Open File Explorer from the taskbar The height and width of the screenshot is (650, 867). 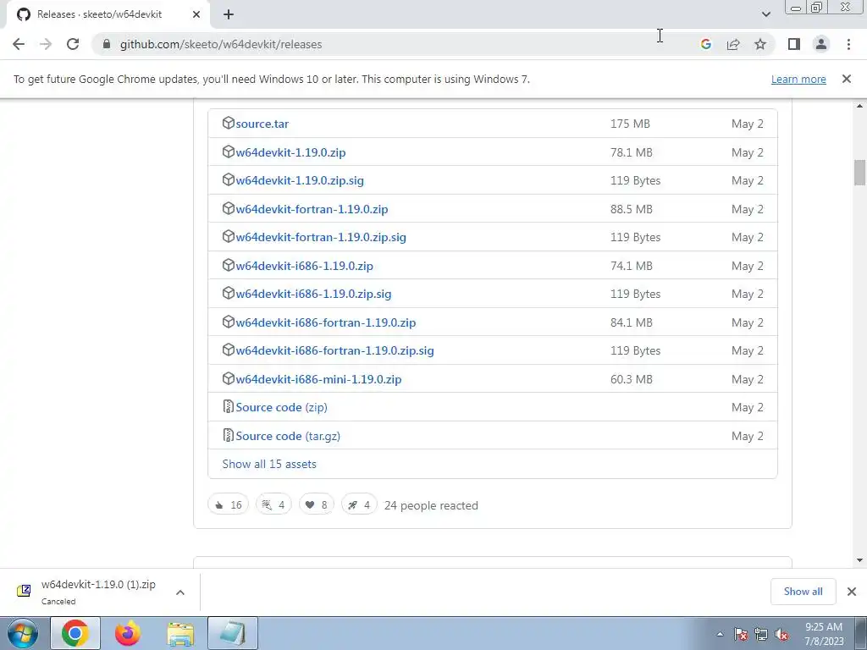point(181,633)
